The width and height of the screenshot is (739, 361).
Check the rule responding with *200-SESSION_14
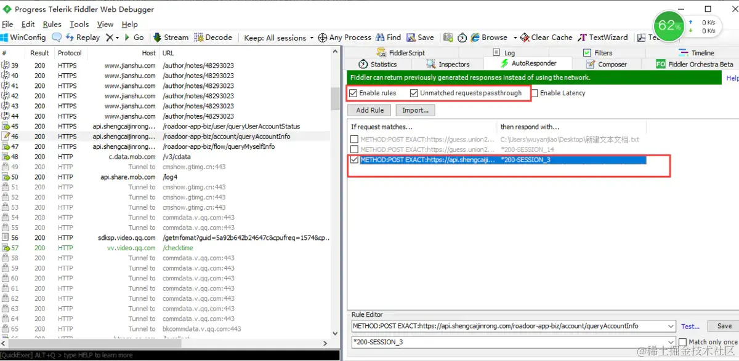pyautogui.click(x=354, y=149)
